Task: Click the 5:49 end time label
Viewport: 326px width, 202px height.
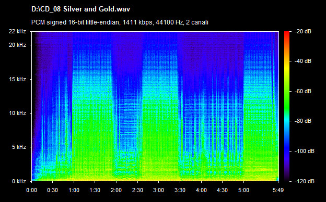Action: 278,190
